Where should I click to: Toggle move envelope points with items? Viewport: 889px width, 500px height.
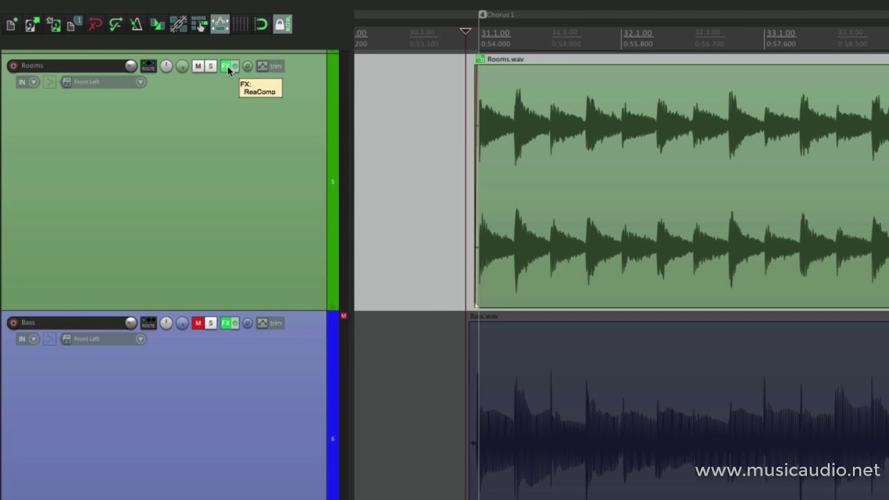pos(220,25)
